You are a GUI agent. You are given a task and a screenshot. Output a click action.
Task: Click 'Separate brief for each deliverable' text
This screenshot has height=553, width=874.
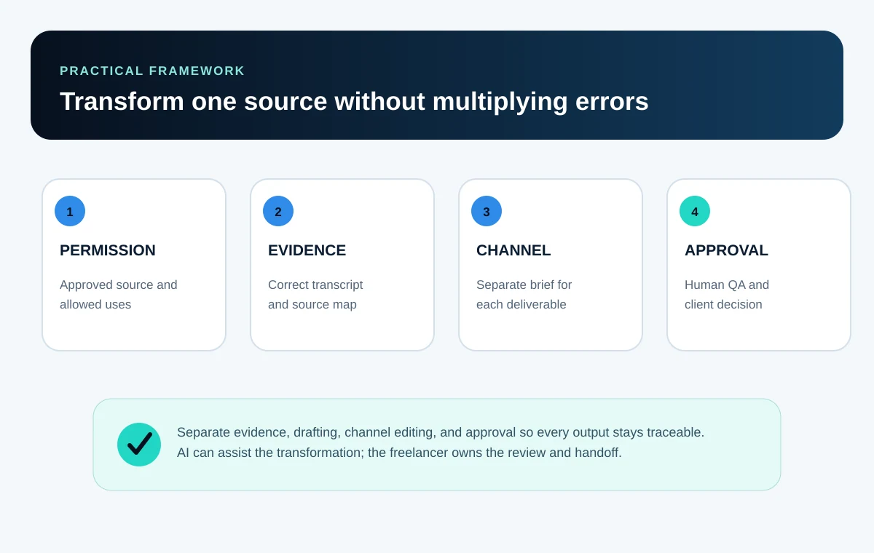point(524,295)
